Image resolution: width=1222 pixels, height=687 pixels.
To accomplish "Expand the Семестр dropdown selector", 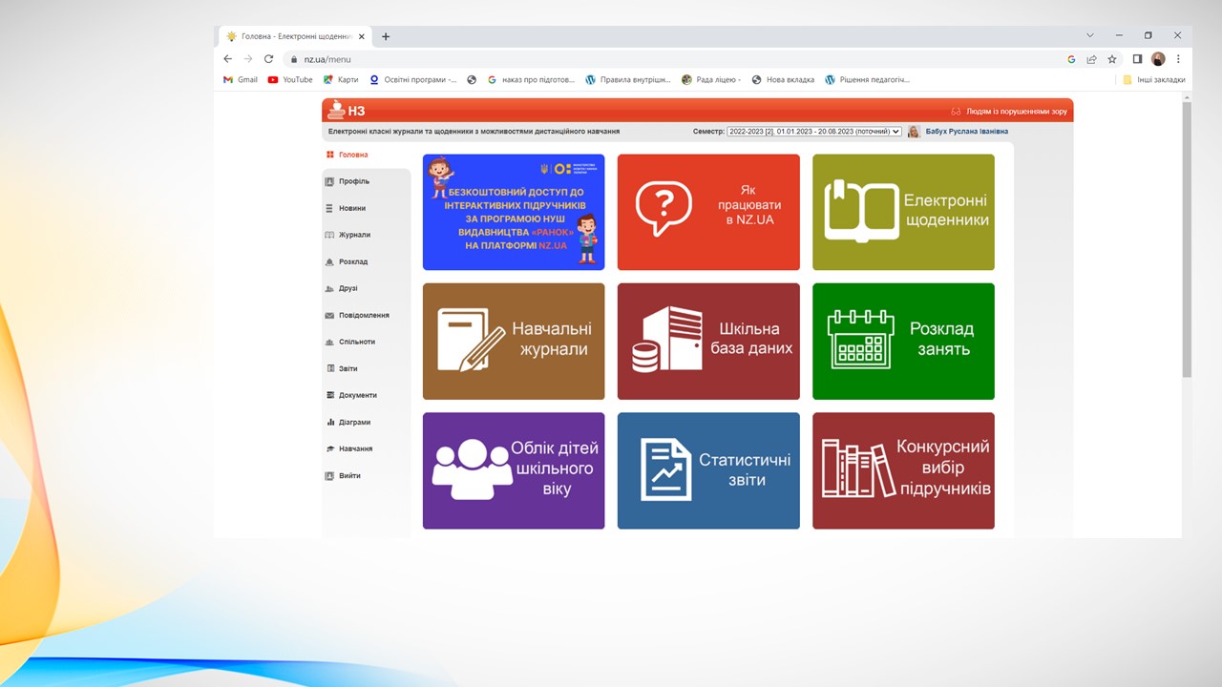I will (813, 132).
